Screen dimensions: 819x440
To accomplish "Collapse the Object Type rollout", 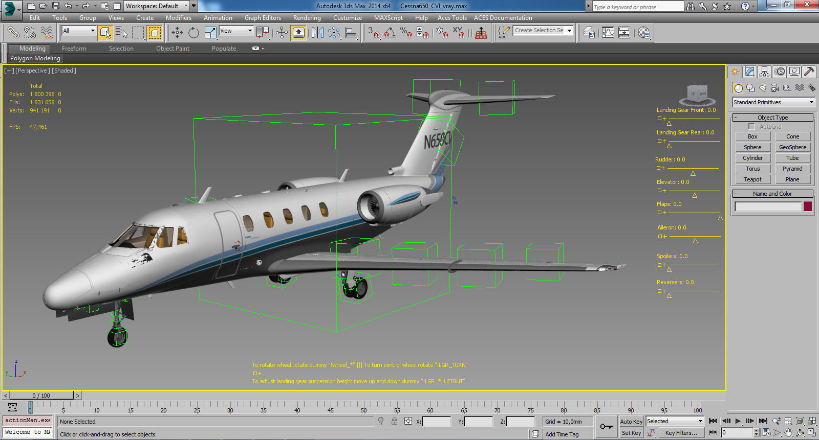I will coord(772,118).
